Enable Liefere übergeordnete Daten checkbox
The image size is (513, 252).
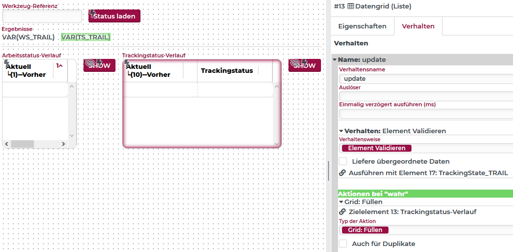point(343,161)
